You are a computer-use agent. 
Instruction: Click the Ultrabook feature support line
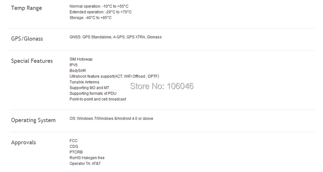pos(114,76)
